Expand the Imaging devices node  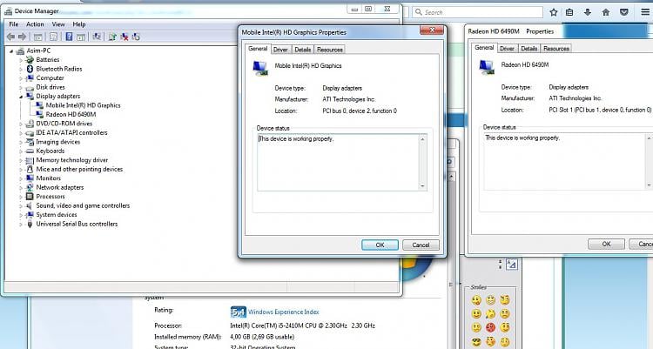tap(21, 142)
